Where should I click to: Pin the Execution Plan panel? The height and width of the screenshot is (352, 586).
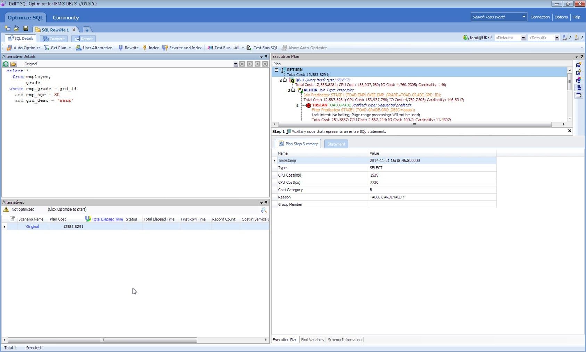pos(581,57)
